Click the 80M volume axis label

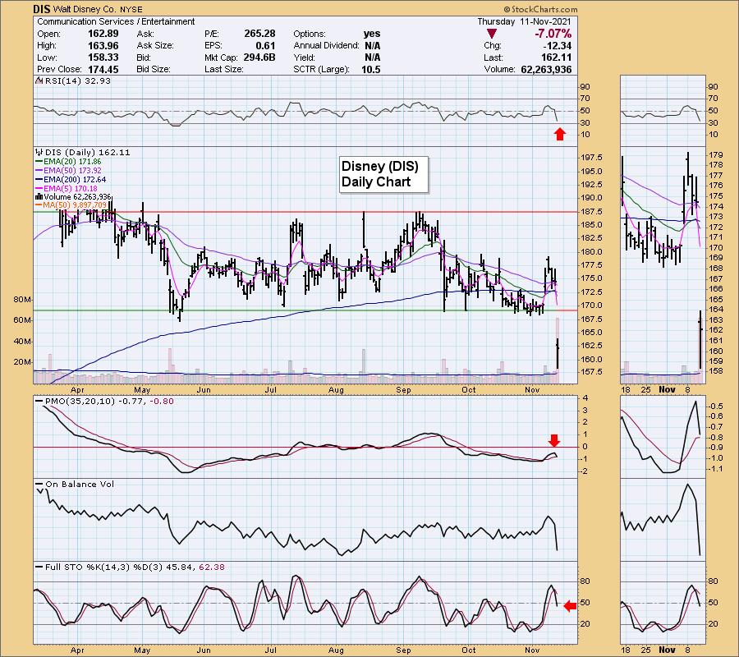click(x=23, y=299)
